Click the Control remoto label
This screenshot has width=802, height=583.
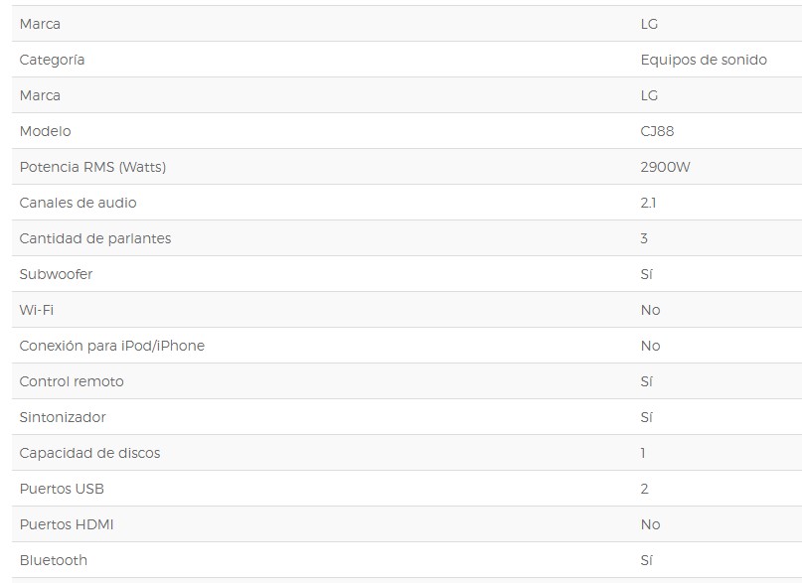click(x=72, y=381)
